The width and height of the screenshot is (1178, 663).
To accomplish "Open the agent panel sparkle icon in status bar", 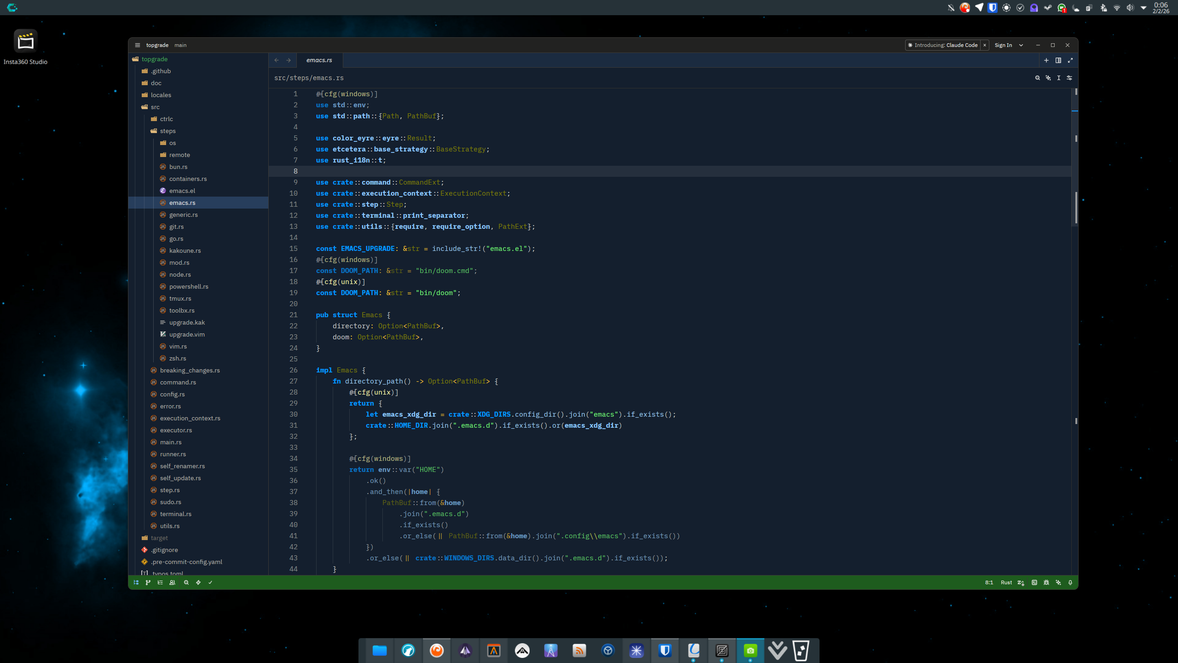I will click(x=1058, y=582).
